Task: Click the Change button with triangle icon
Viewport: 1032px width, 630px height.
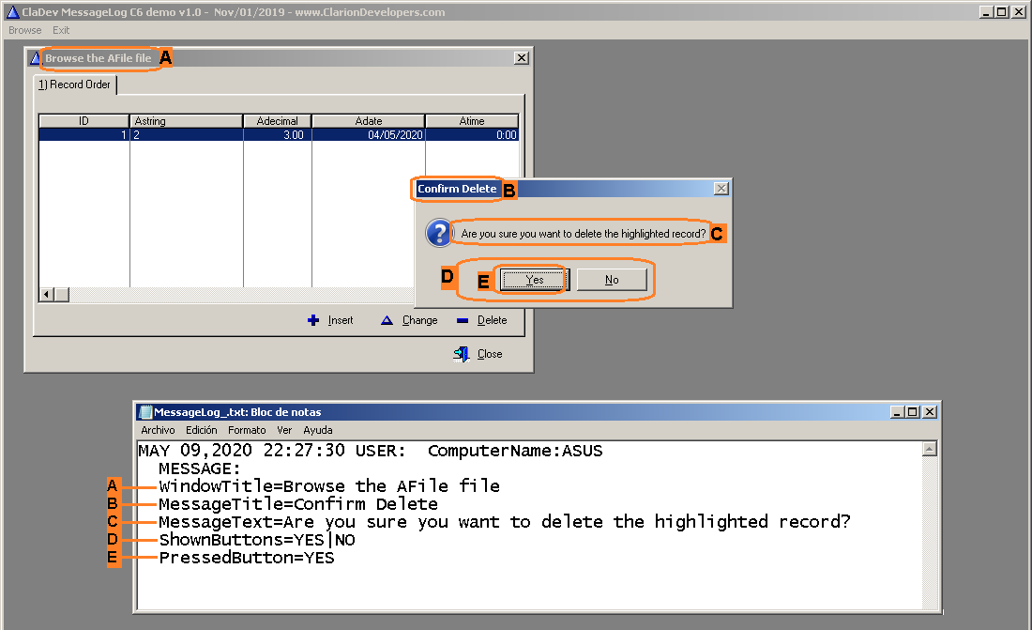Action: pos(409,320)
